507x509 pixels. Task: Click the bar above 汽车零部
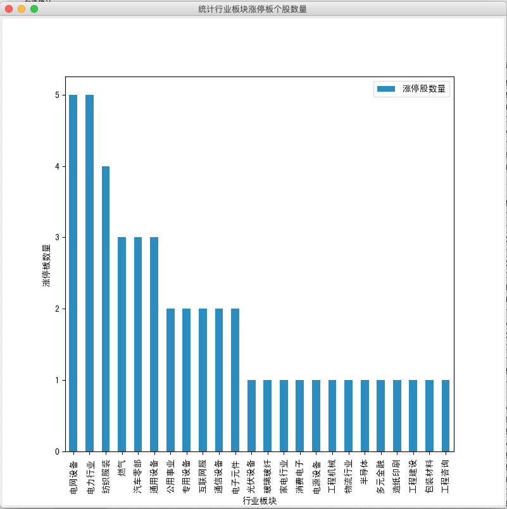pos(138,345)
